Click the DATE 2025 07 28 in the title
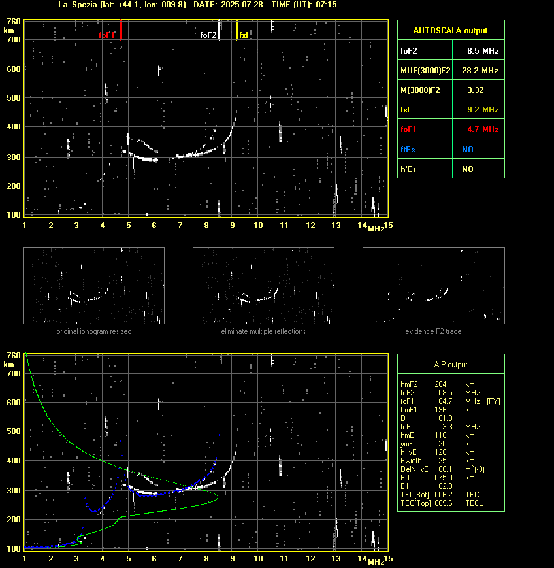 click(x=228, y=5)
